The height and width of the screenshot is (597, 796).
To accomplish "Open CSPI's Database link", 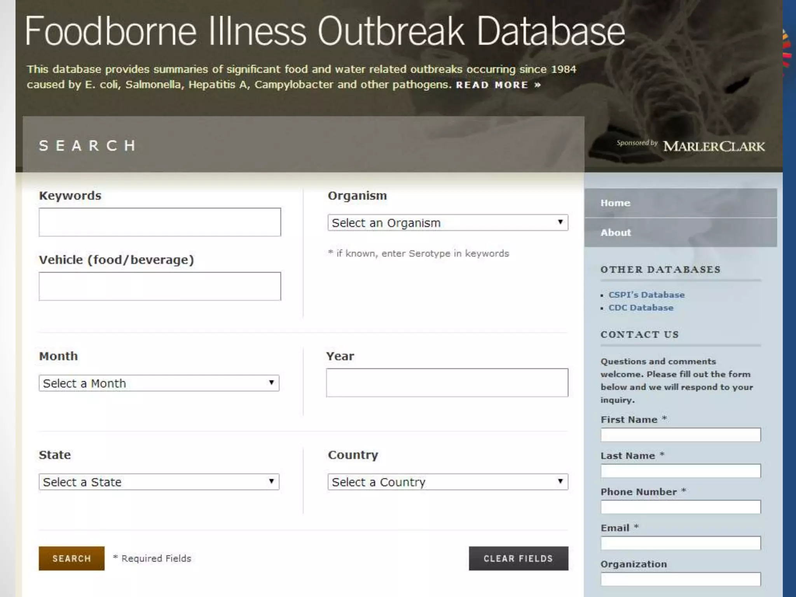I will coord(646,295).
